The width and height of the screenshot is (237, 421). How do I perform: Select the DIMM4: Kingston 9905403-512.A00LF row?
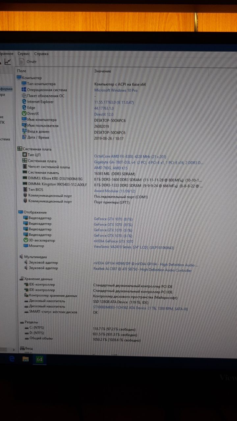58,185
